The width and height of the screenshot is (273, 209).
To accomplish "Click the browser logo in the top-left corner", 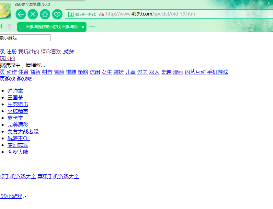I will (5, 11).
